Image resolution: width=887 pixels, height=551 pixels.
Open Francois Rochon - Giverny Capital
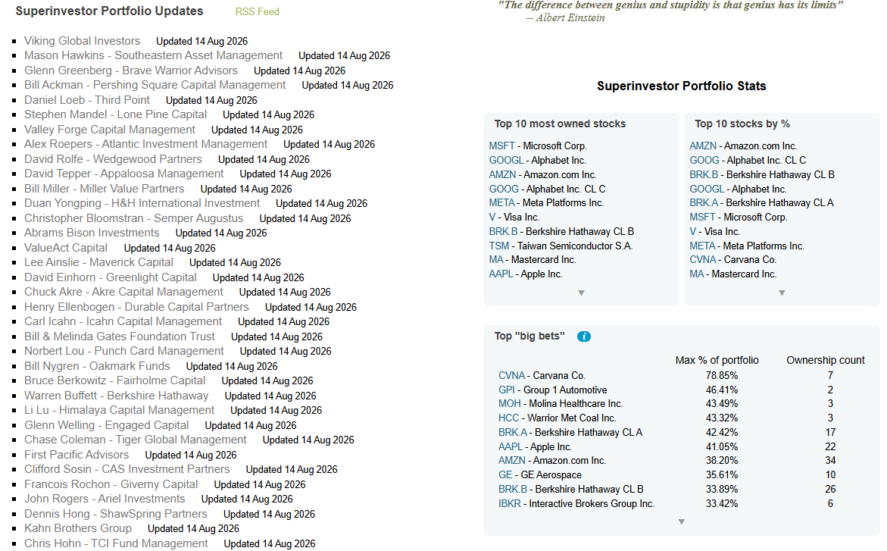(x=111, y=484)
